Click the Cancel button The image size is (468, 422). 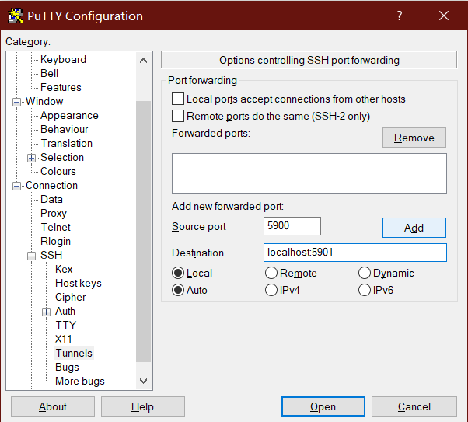414,406
